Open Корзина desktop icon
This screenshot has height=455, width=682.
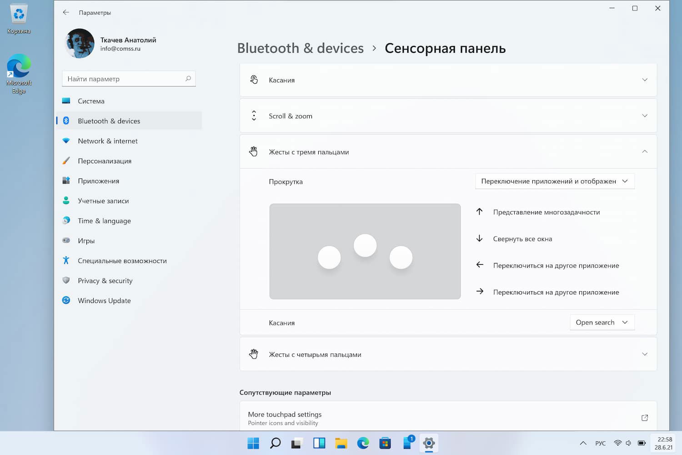[19, 19]
